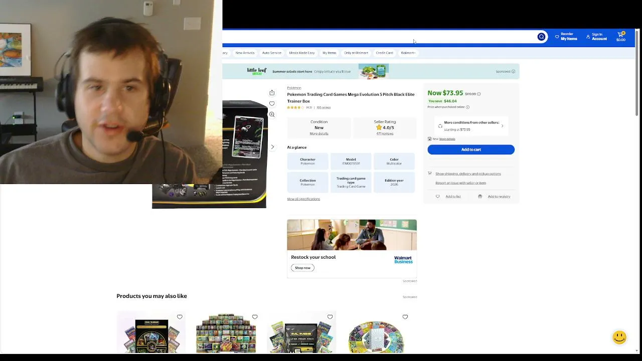The width and height of the screenshot is (642, 361).
Task: Open the 103 ratings link
Action: click(x=324, y=107)
